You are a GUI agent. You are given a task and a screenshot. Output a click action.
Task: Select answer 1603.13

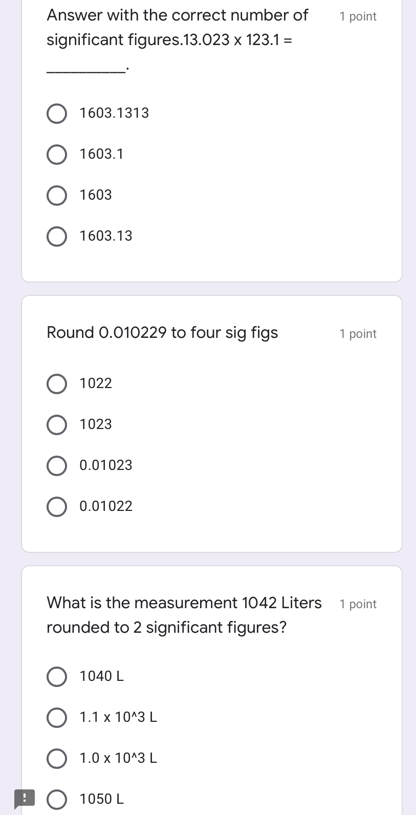click(57, 237)
